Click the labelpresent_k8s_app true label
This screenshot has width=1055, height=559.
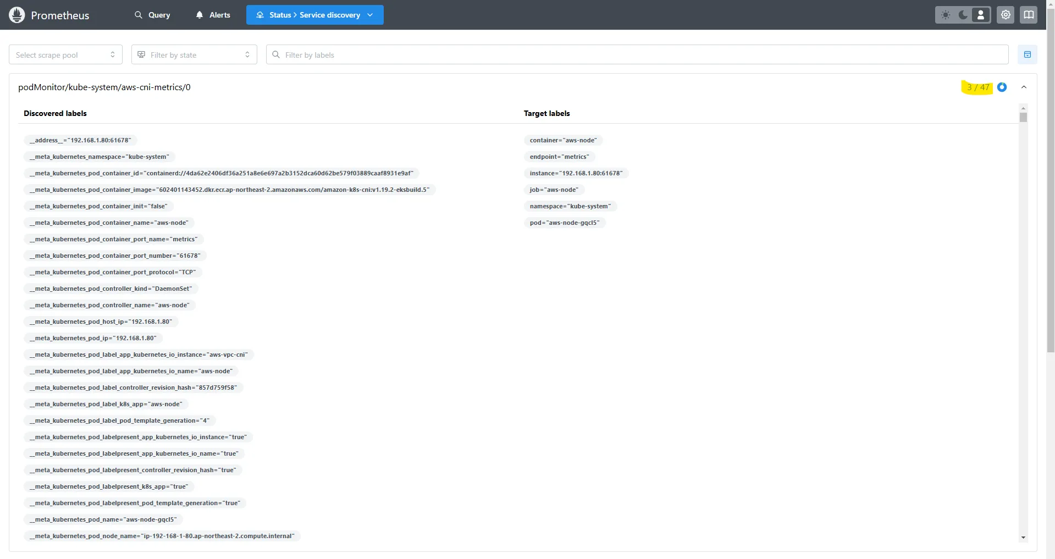(109, 486)
